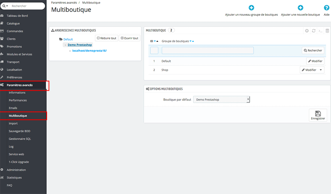Open Catalogue in the sidebar menu
Screen dimensions: 331x194
13,23
